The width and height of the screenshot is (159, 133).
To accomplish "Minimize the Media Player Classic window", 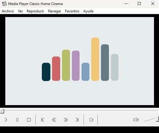I will coord(126,4).
